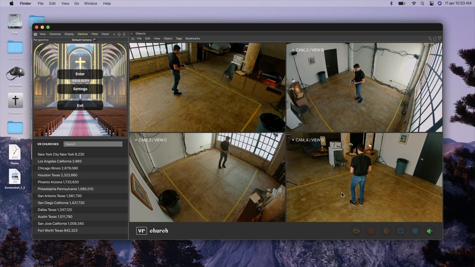Click the Exit button in church preview
Viewport: 475px width, 267px height.
pos(80,105)
